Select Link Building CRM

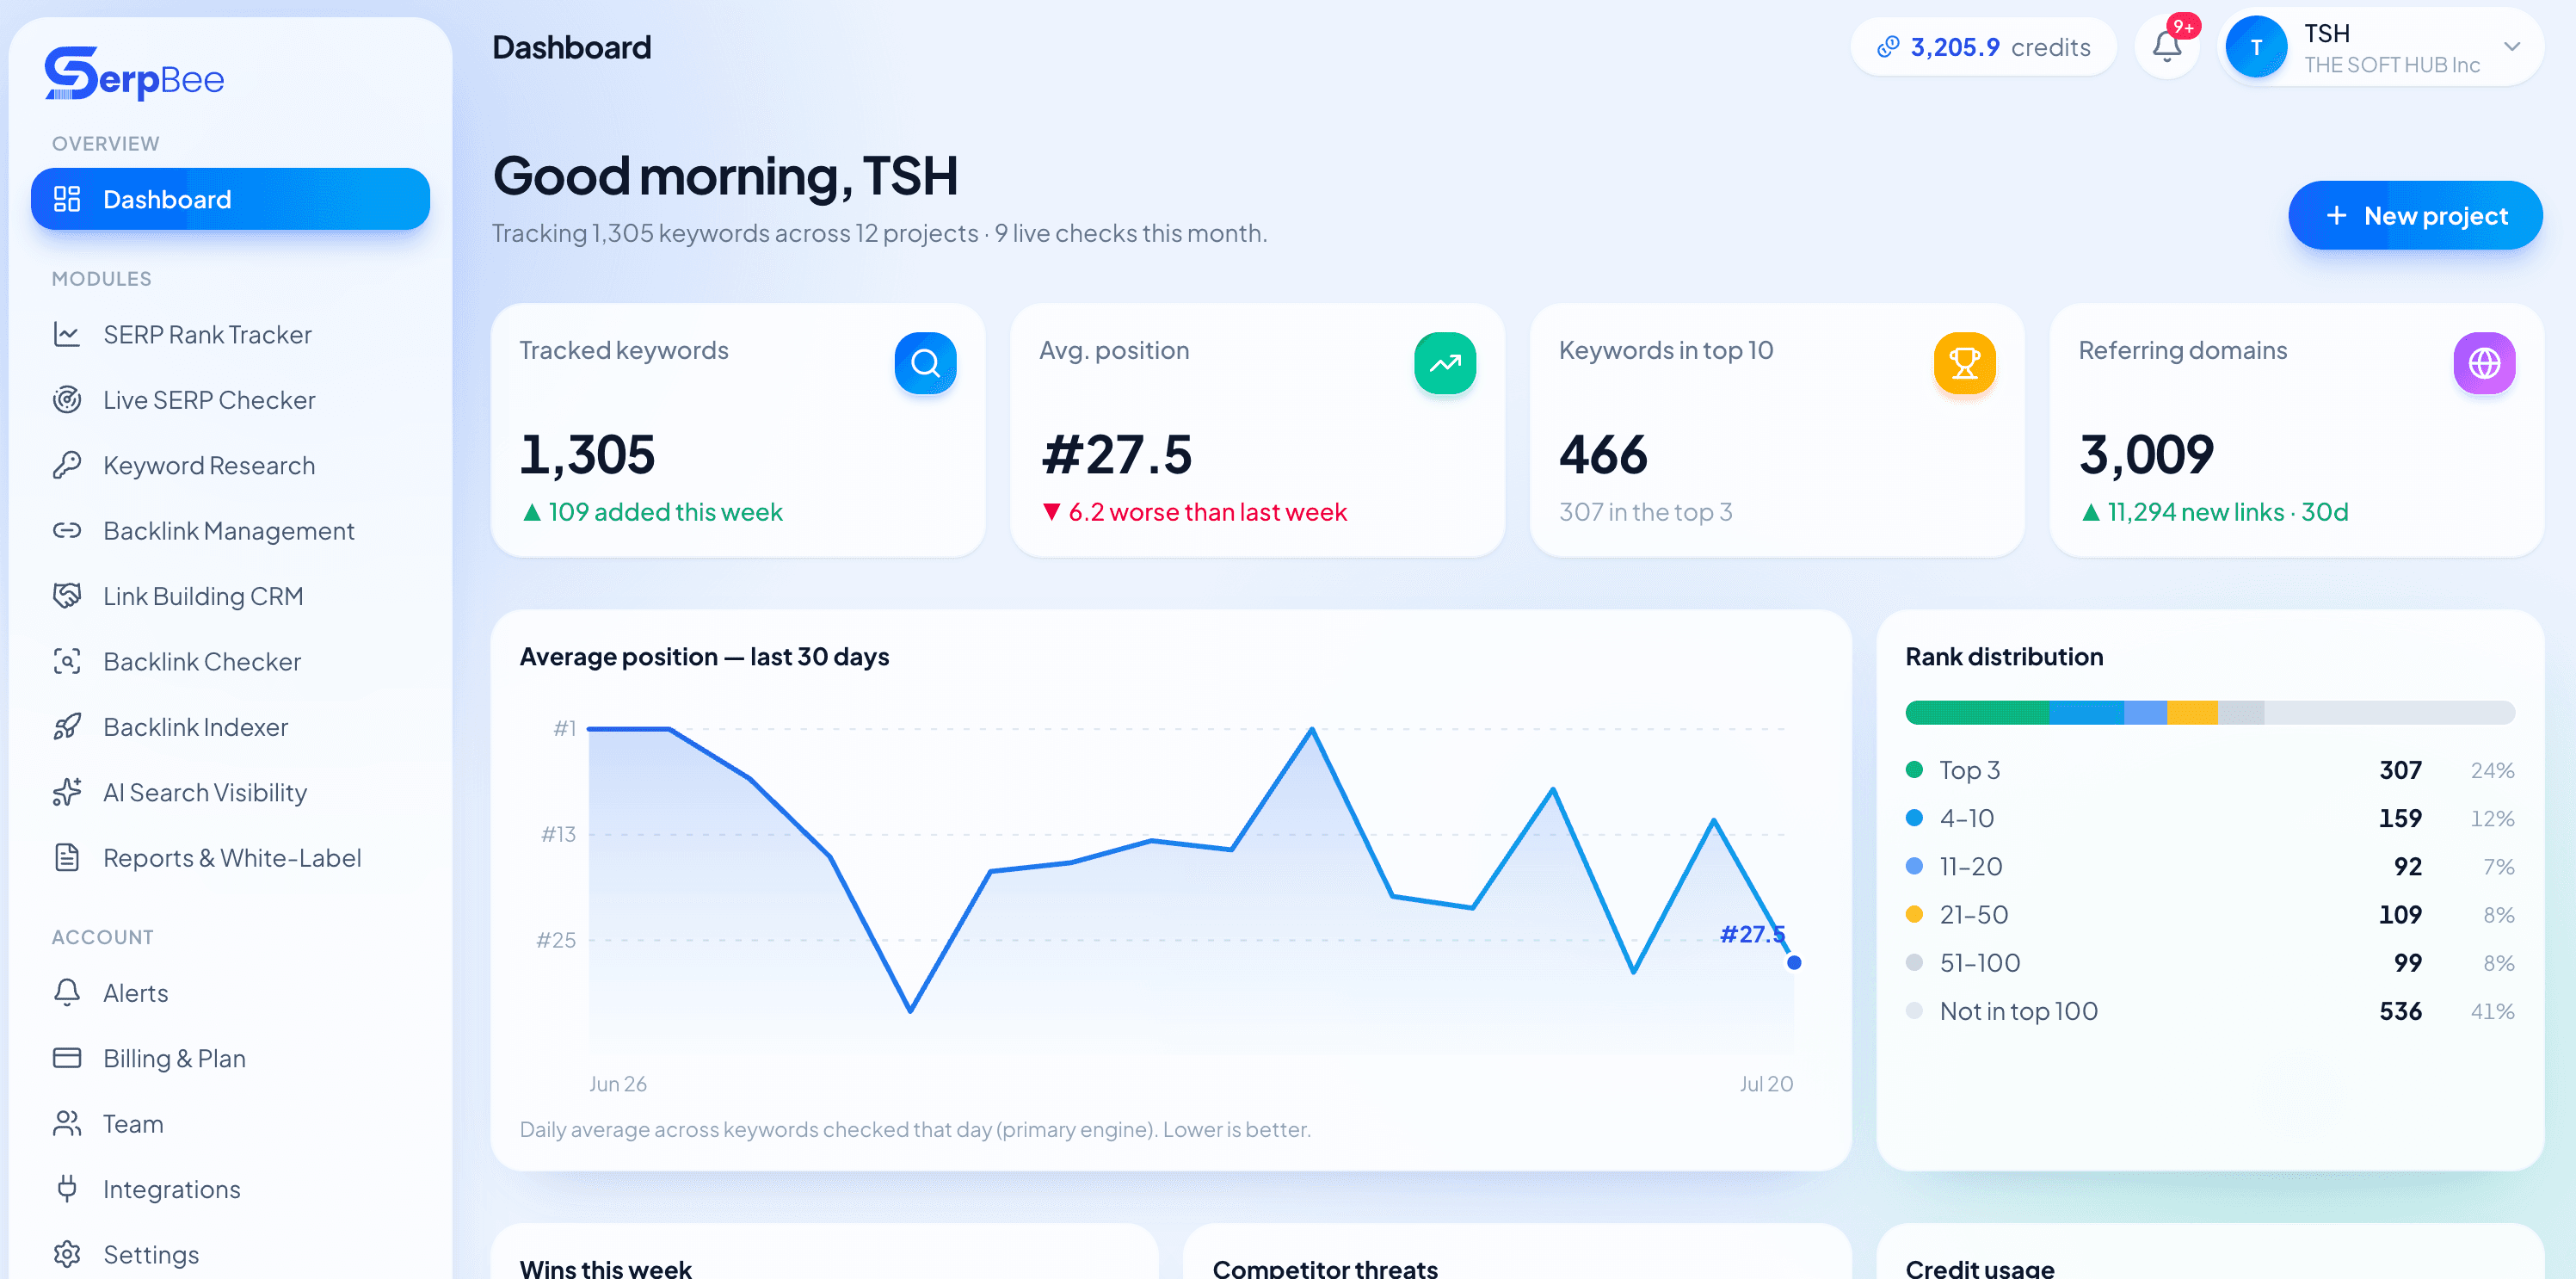click(x=230, y=596)
